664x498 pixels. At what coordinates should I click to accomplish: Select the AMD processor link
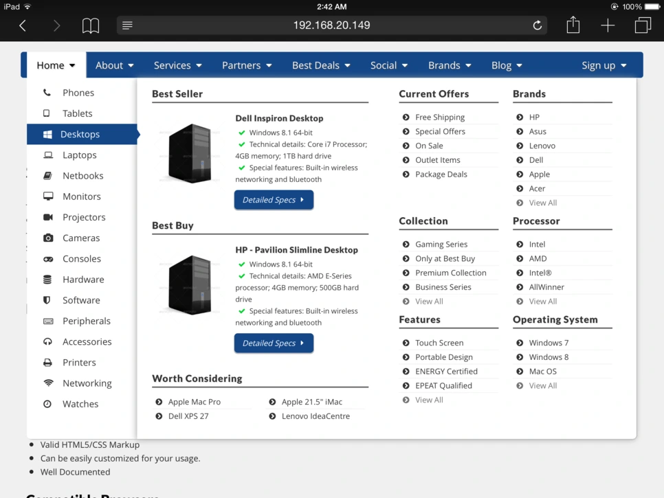(538, 258)
